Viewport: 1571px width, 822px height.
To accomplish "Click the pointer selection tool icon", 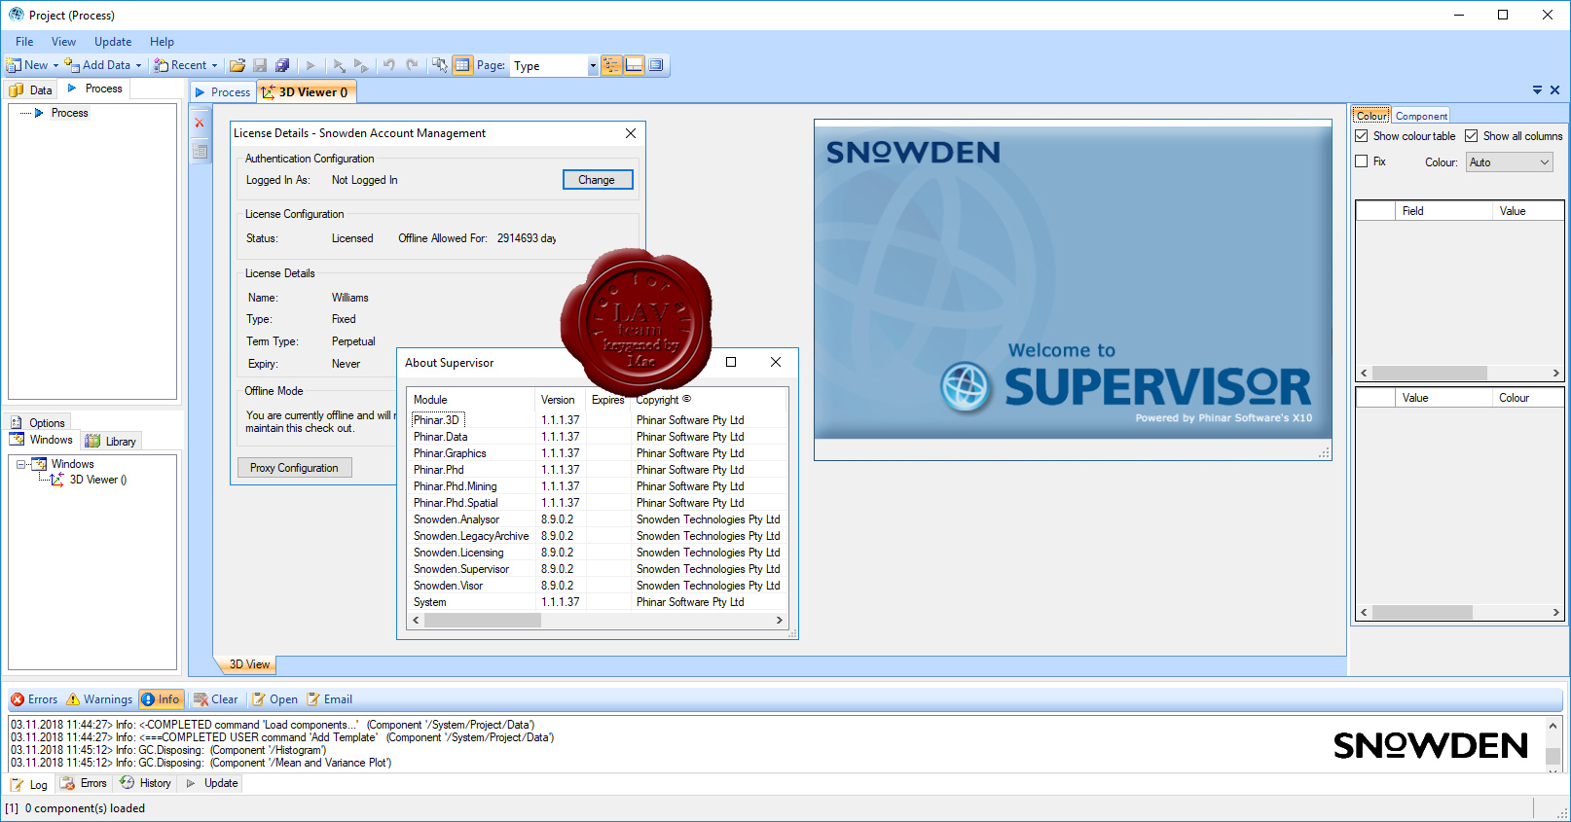I will pyautogui.click(x=440, y=65).
